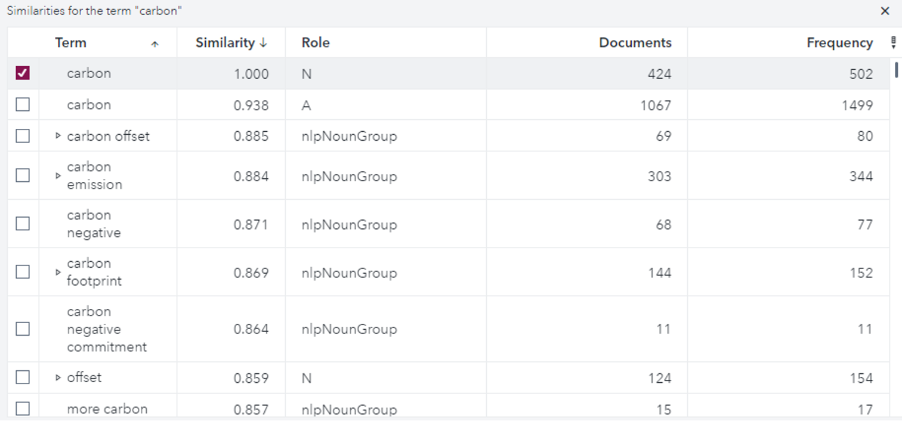Close the Similarities dialog with X
This screenshot has height=421, width=902.
pyautogui.click(x=885, y=11)
